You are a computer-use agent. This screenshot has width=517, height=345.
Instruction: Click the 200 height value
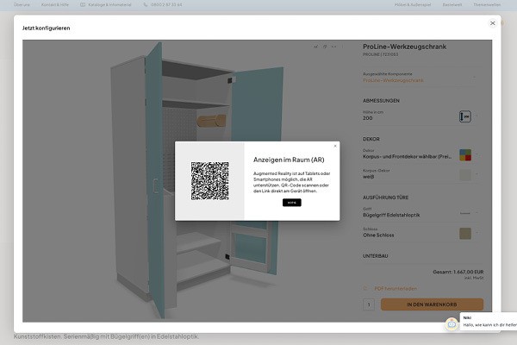(x=368, y=118)
